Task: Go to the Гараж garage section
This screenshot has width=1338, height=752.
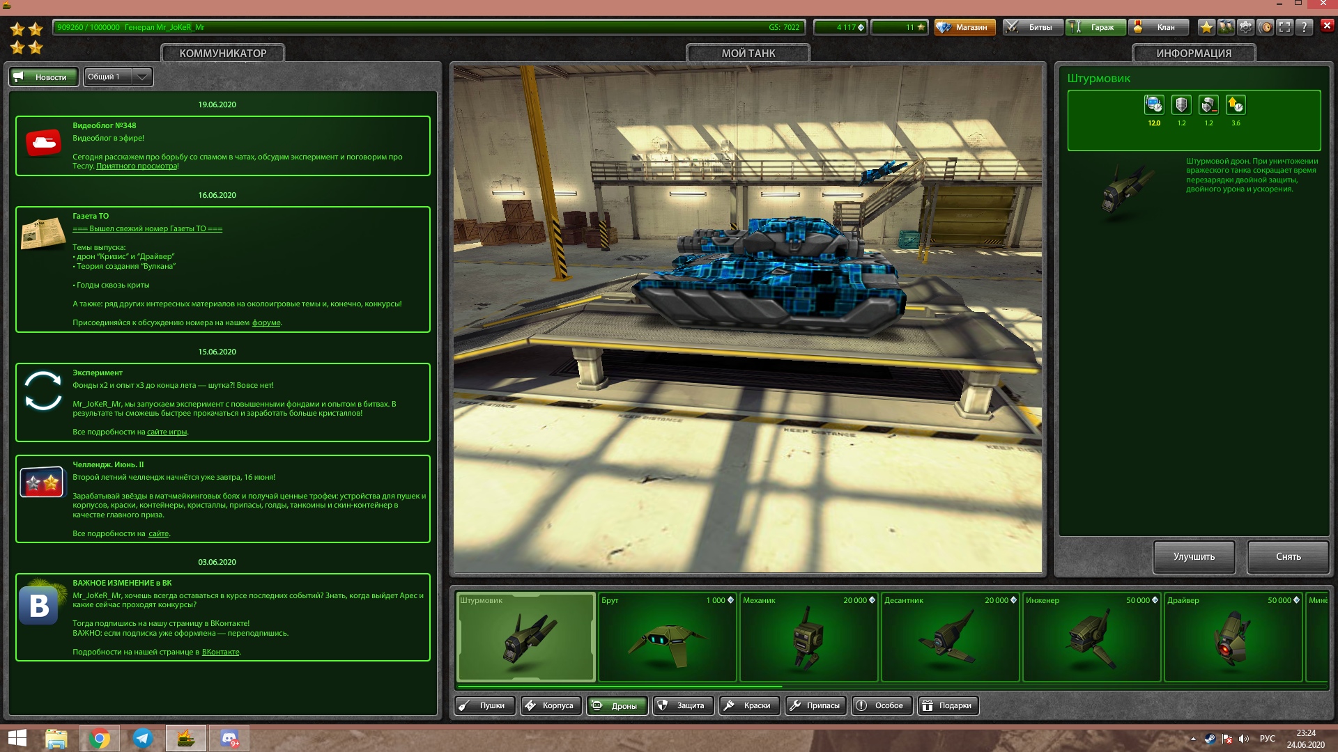Action: (1095, 27)
